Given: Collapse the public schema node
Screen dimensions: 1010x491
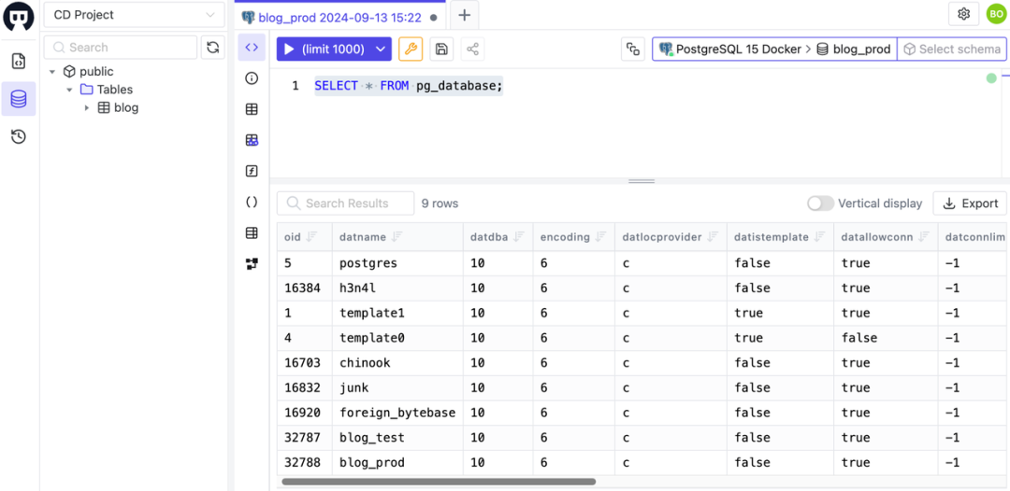Looking at the screenshot, I should [52, 72].
